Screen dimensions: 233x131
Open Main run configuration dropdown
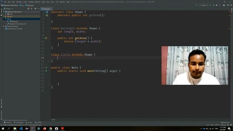[x=204, y=5]
